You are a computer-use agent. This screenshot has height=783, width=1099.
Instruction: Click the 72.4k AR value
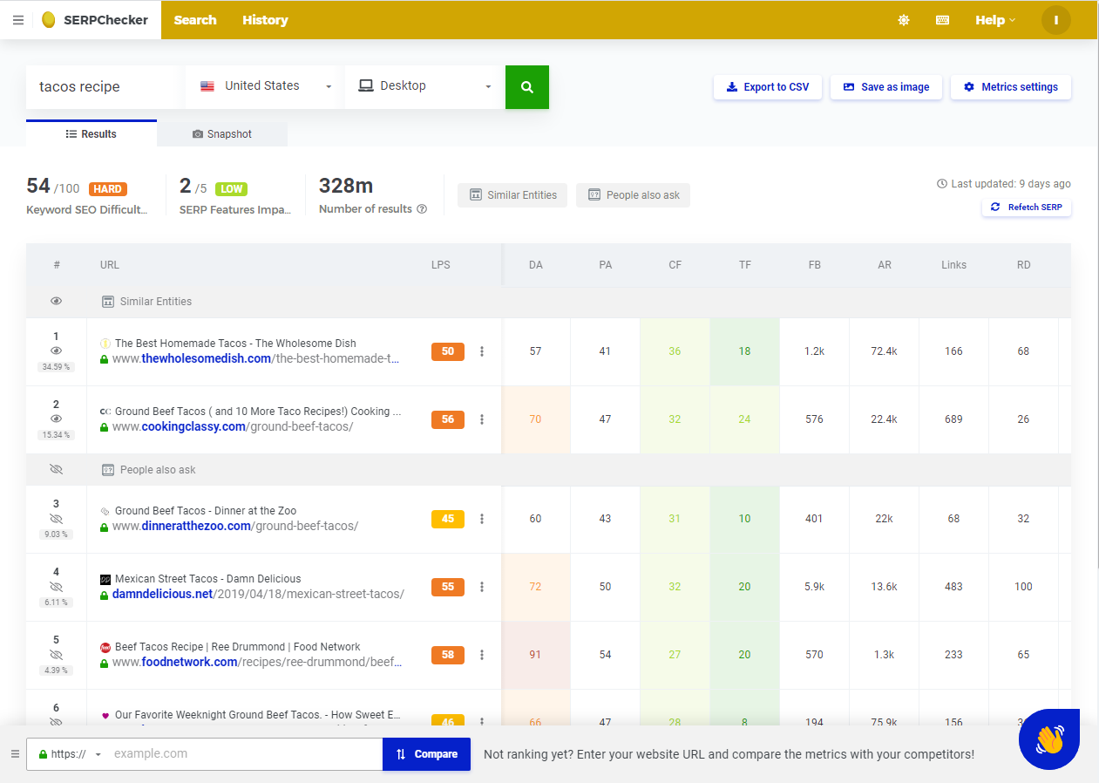[884, 351]
